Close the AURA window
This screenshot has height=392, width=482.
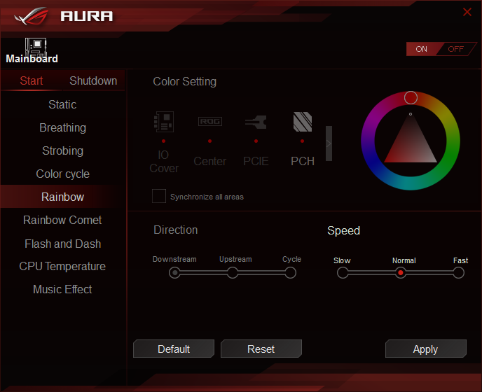point(467,12)
